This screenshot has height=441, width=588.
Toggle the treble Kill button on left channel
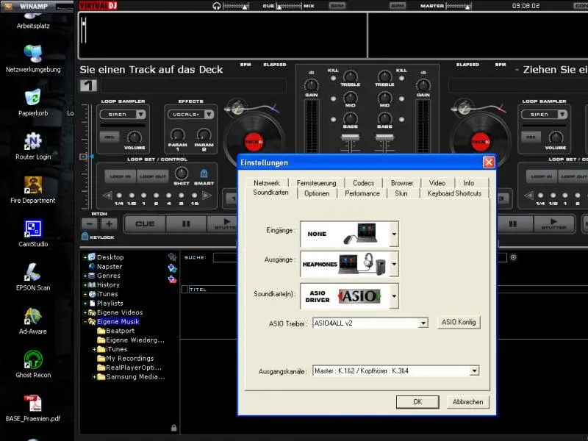(333, 78)
